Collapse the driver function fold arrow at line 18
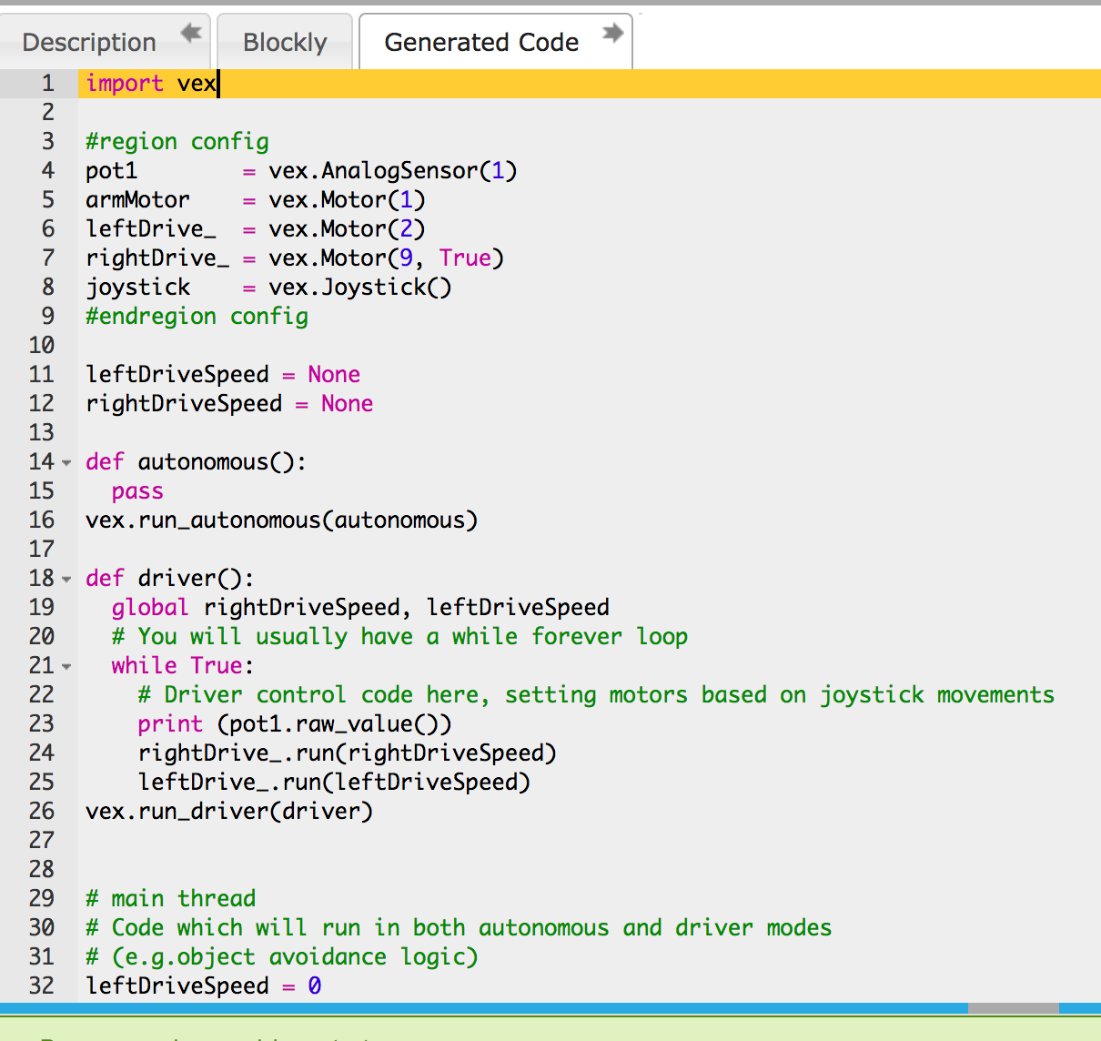The width and height of the screenshot is (1101, 1041). click(66, 580)
